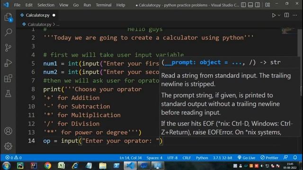This screenshot has height=170, width=303.
Task: Open editor More Actions ellipsis
Action: click(295, 15)
